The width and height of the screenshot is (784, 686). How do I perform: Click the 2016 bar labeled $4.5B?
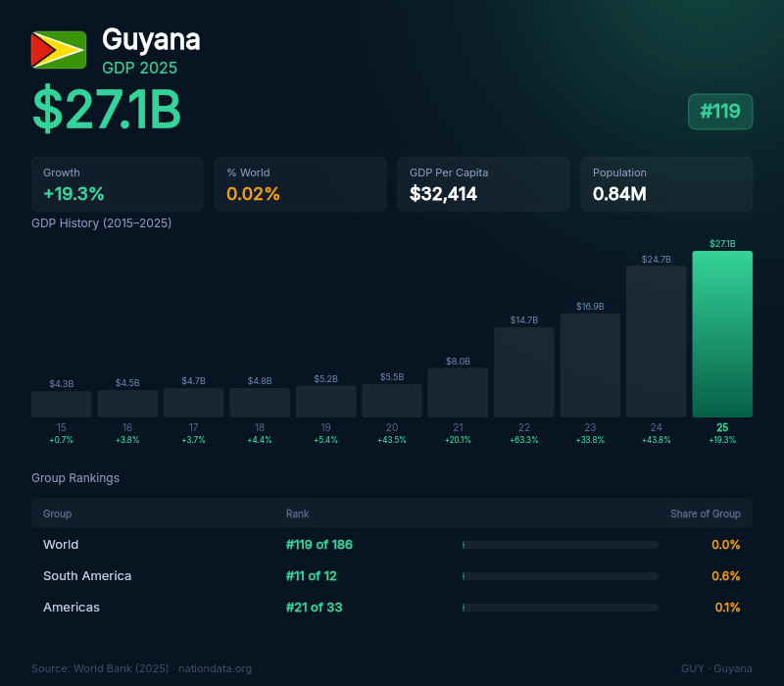pyautogui.click(x=127, y=404)
